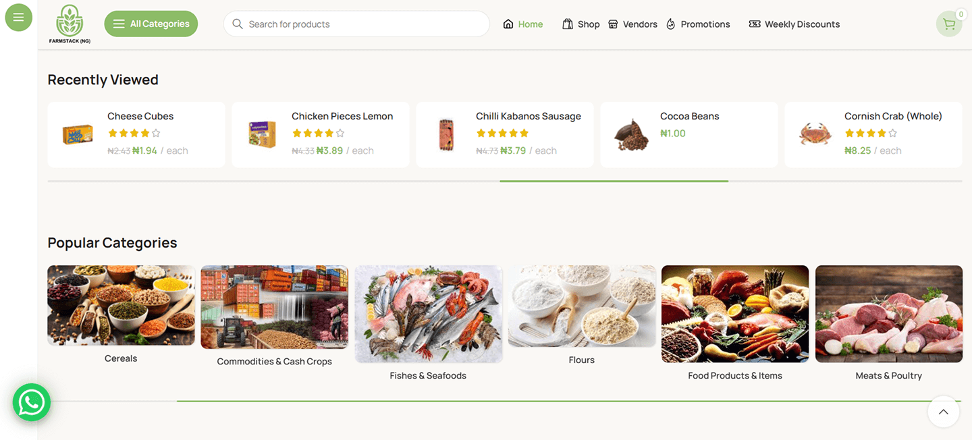
Task: Open the shopping cart icon
Action: coord(949,24)
